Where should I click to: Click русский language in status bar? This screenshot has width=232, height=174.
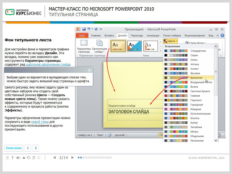(120, 135)
